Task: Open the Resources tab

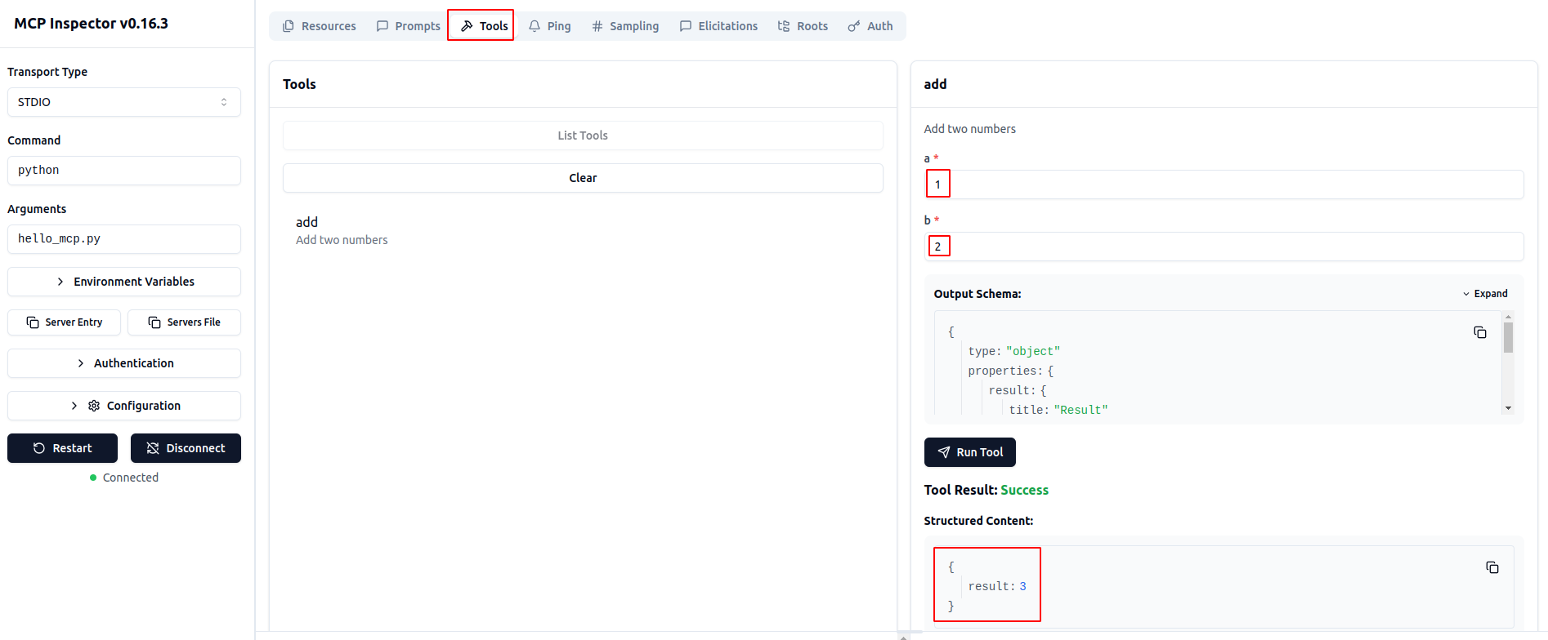Action: pyautogui.click(x=319, y=26)
